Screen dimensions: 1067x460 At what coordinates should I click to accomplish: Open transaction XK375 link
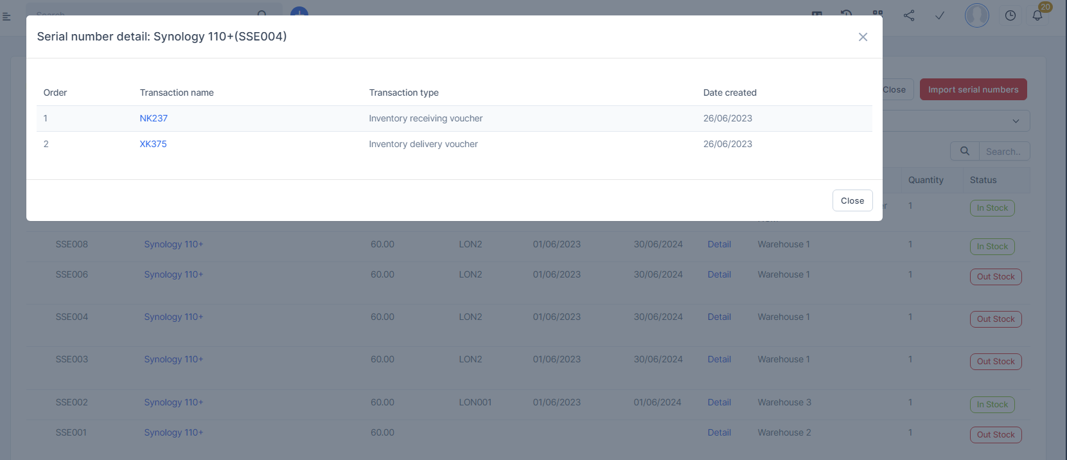pos(153,144)
